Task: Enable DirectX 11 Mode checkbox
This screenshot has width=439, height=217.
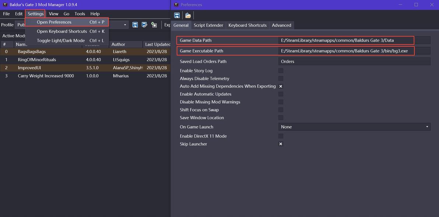Action: click(281, 136)
